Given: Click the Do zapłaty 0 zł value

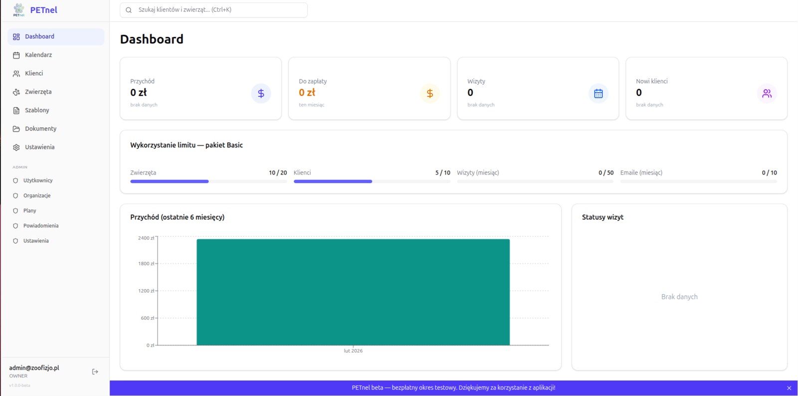Looking at the screenshot, I should (x=307, y=93).
